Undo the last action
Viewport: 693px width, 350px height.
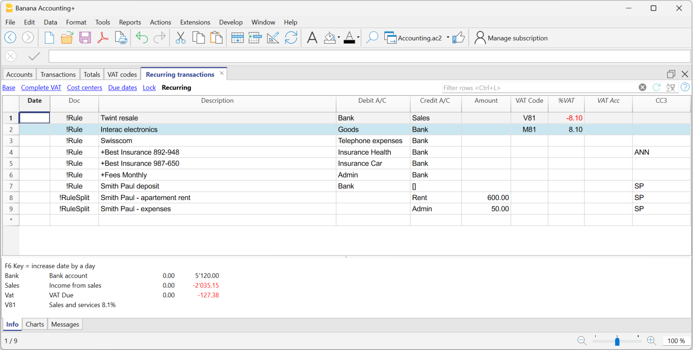(x=141, y=38)
